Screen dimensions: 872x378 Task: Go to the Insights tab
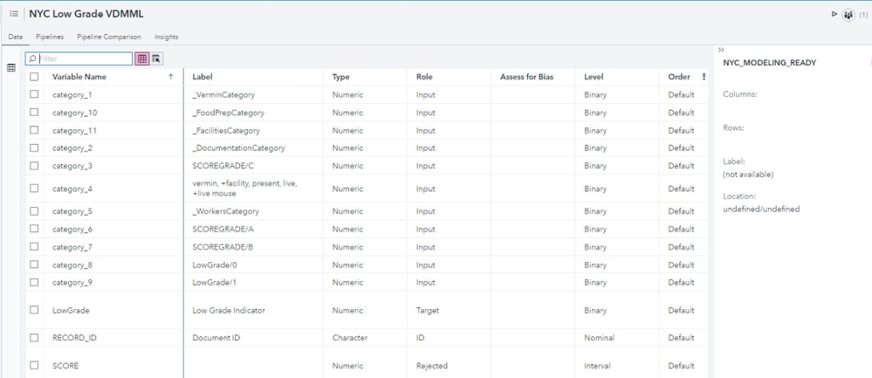pyautogui.click(x=166, y=37)
